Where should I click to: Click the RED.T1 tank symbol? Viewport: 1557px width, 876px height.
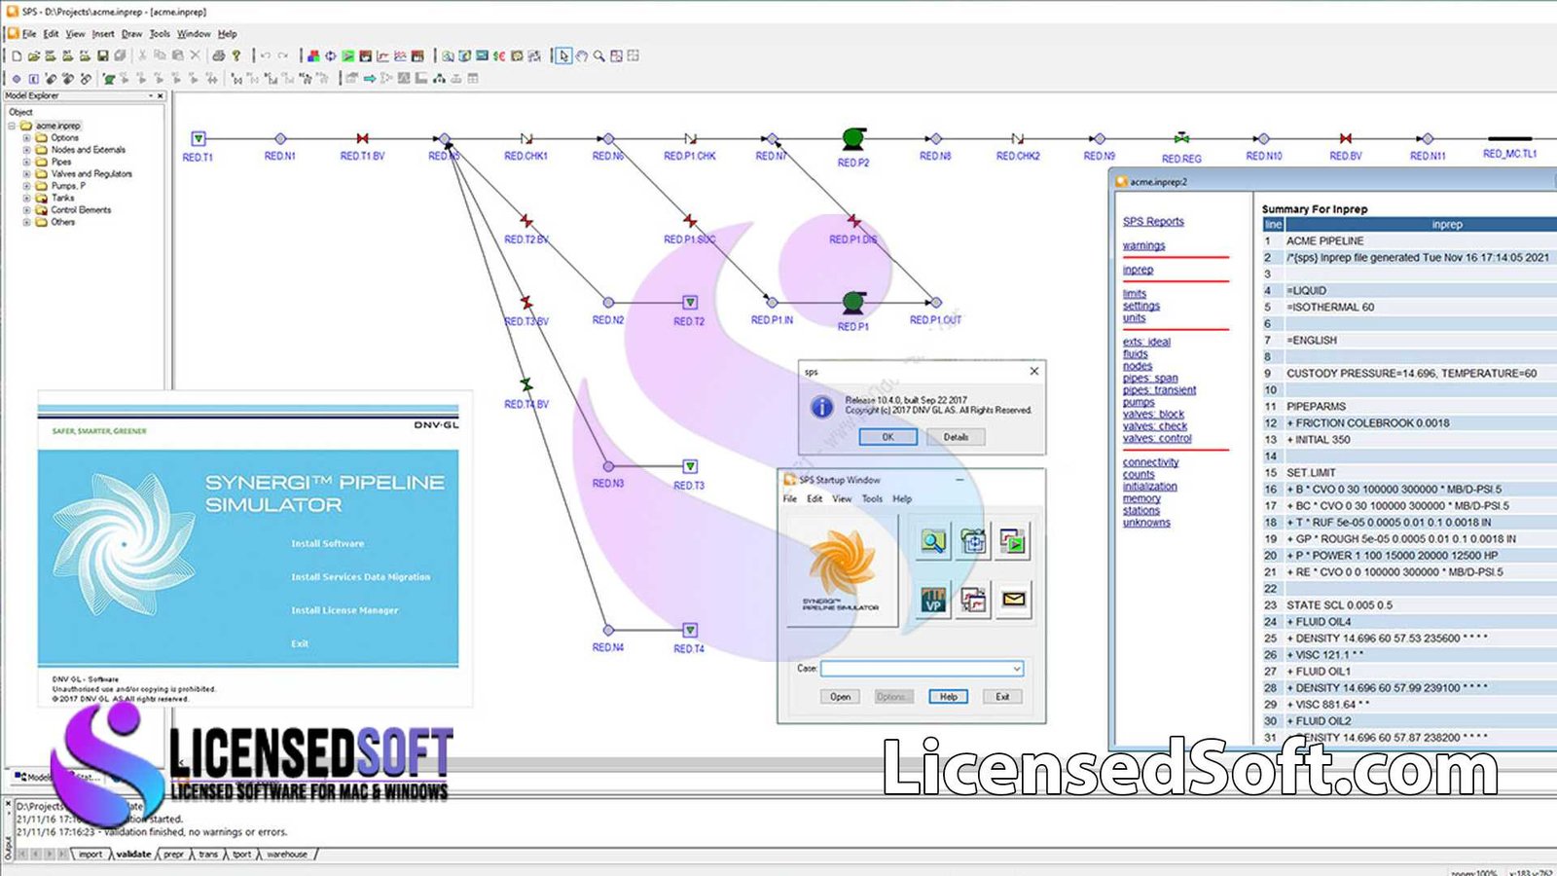pyautogui.click(x=199, y=138)
